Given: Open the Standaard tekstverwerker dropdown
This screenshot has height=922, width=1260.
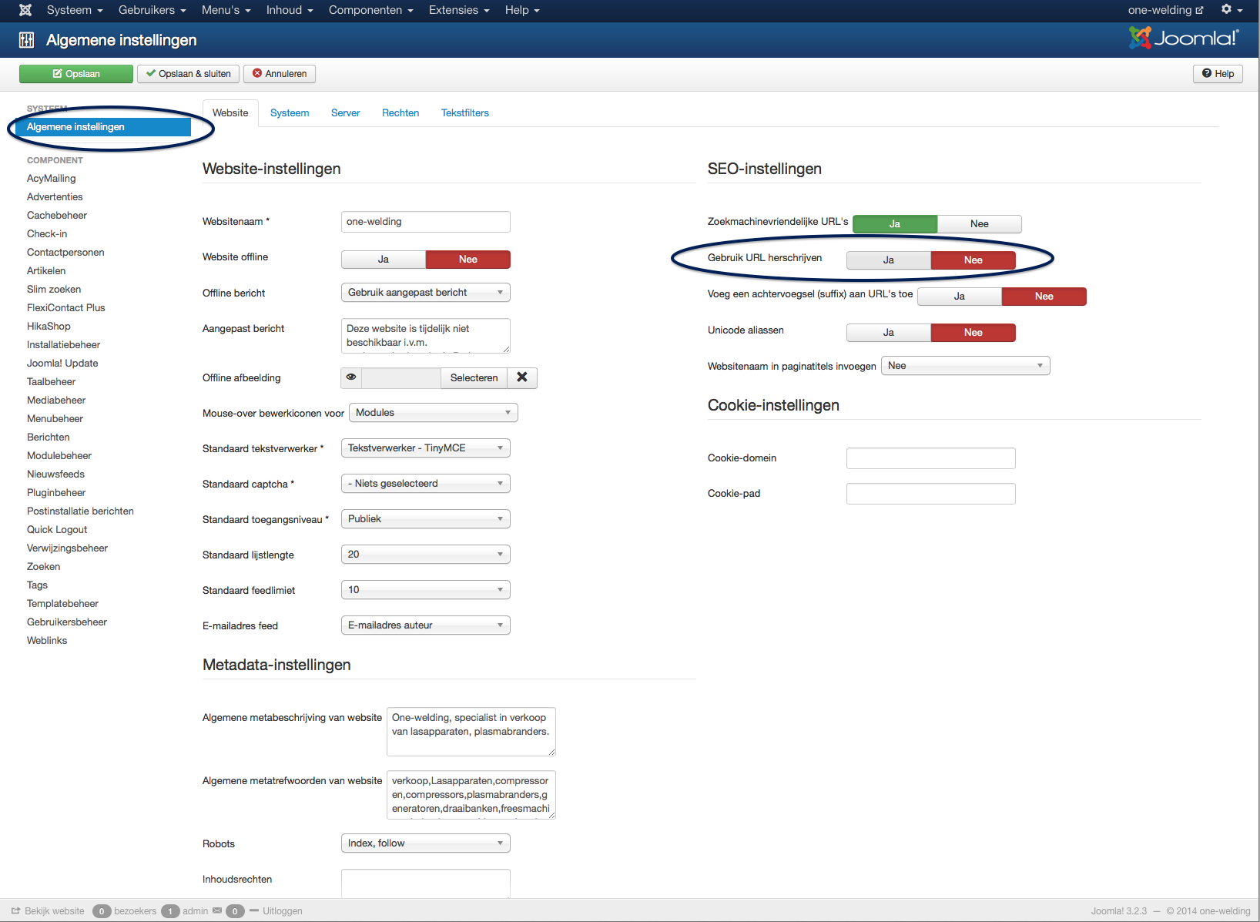Looking at the screenshot, I should (x=425, y=448).
